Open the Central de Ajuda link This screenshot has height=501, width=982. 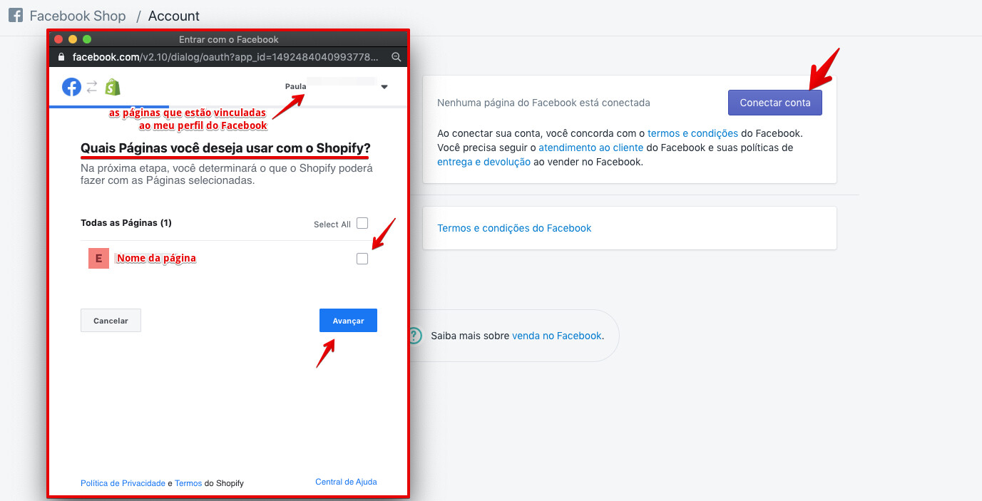pyautogui.click(x=346, y=482)
